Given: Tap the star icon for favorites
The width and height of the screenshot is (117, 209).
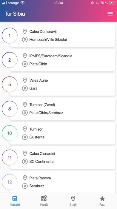Looking at the screenshot, I should (102, 198).
